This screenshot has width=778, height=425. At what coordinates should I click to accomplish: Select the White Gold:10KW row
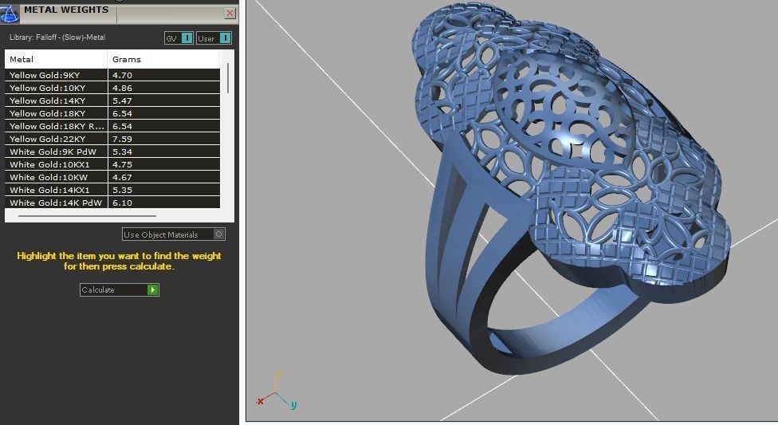[x=112, y=177]
